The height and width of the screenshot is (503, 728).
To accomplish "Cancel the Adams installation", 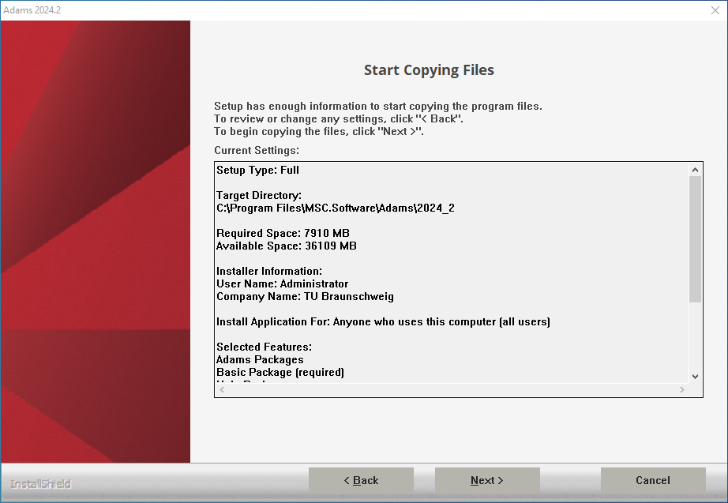I will tap(653, 480).
